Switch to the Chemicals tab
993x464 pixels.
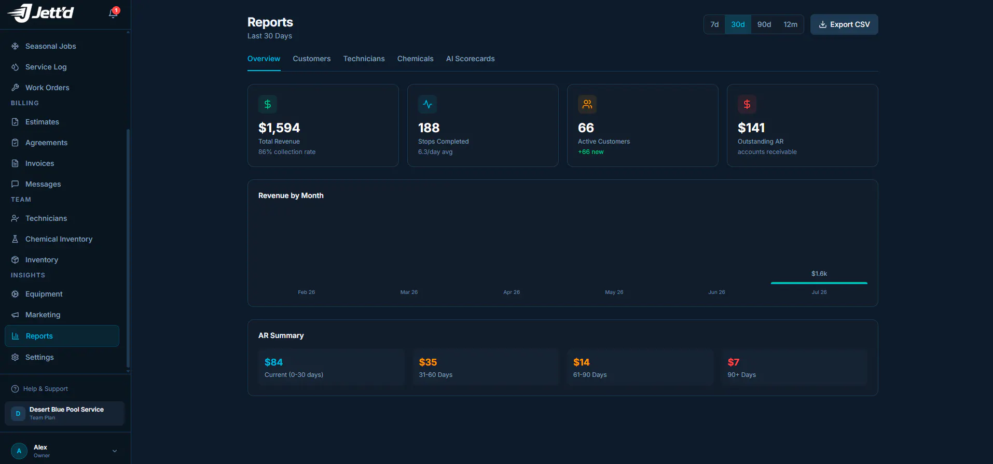click(x=415, y=59)
